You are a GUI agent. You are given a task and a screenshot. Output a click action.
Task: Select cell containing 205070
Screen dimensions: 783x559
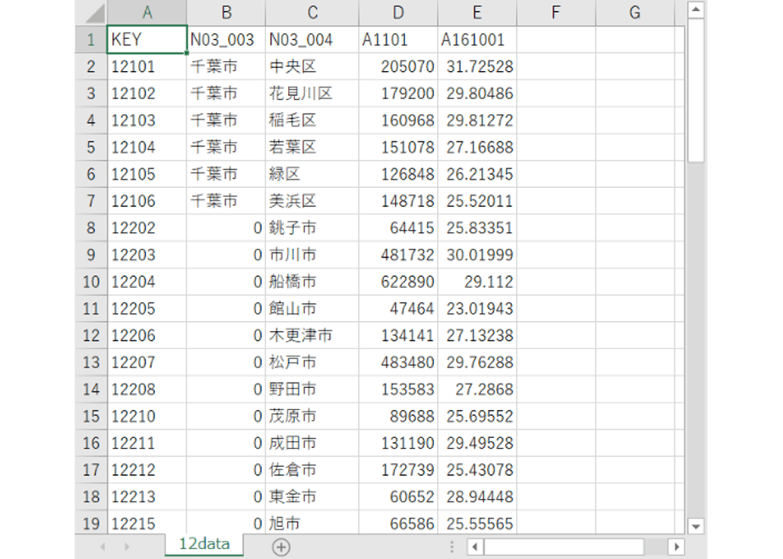tap(398, 66)
